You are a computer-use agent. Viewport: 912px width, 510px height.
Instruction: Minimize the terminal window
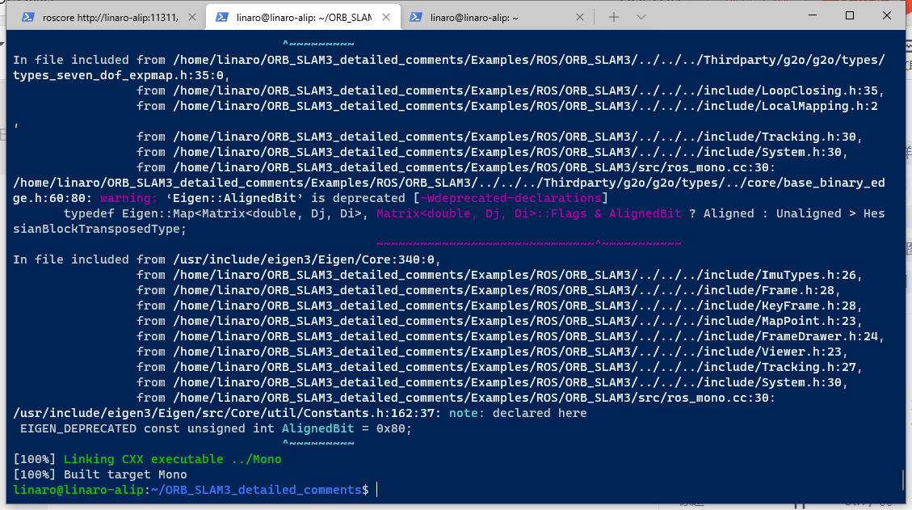(813, 15)
